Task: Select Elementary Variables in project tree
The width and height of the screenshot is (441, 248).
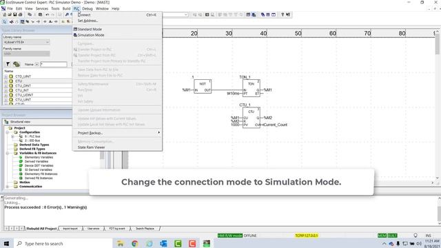Action: click(39, 158)
